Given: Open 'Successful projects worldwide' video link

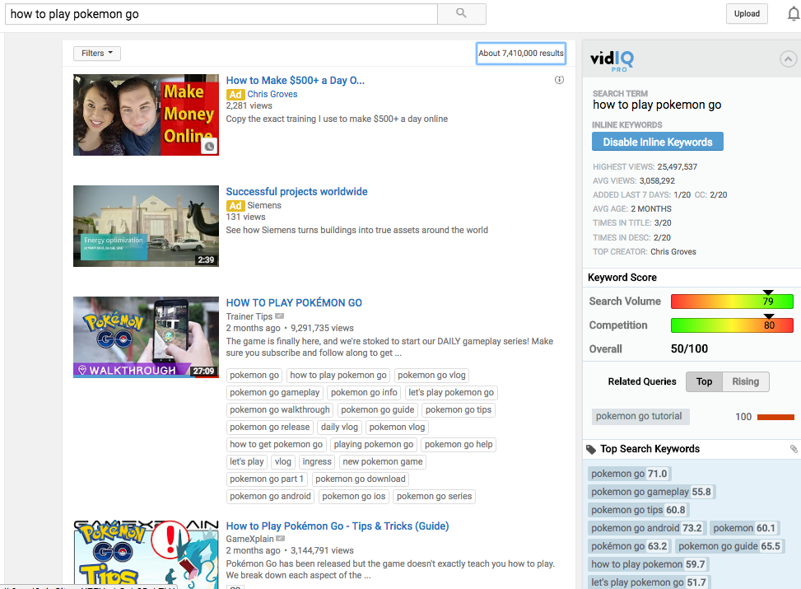Looking at the screenshot, I should (297, 192).
